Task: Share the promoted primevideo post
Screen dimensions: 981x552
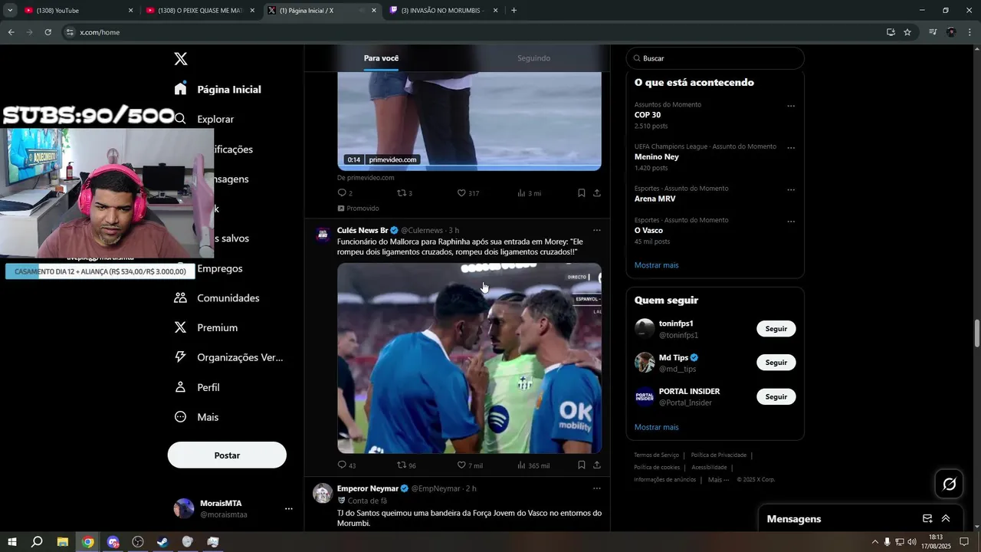Action: tap(597, 192)
